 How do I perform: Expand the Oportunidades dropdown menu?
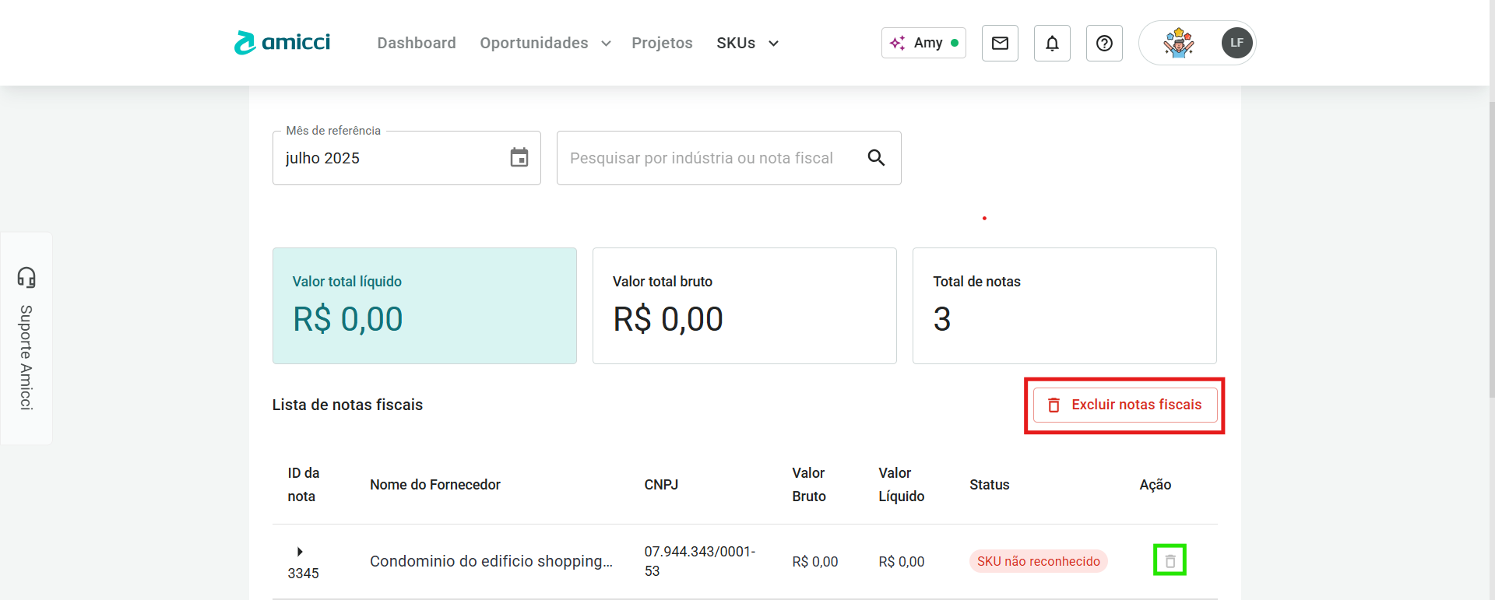click(x=545, y=44)
